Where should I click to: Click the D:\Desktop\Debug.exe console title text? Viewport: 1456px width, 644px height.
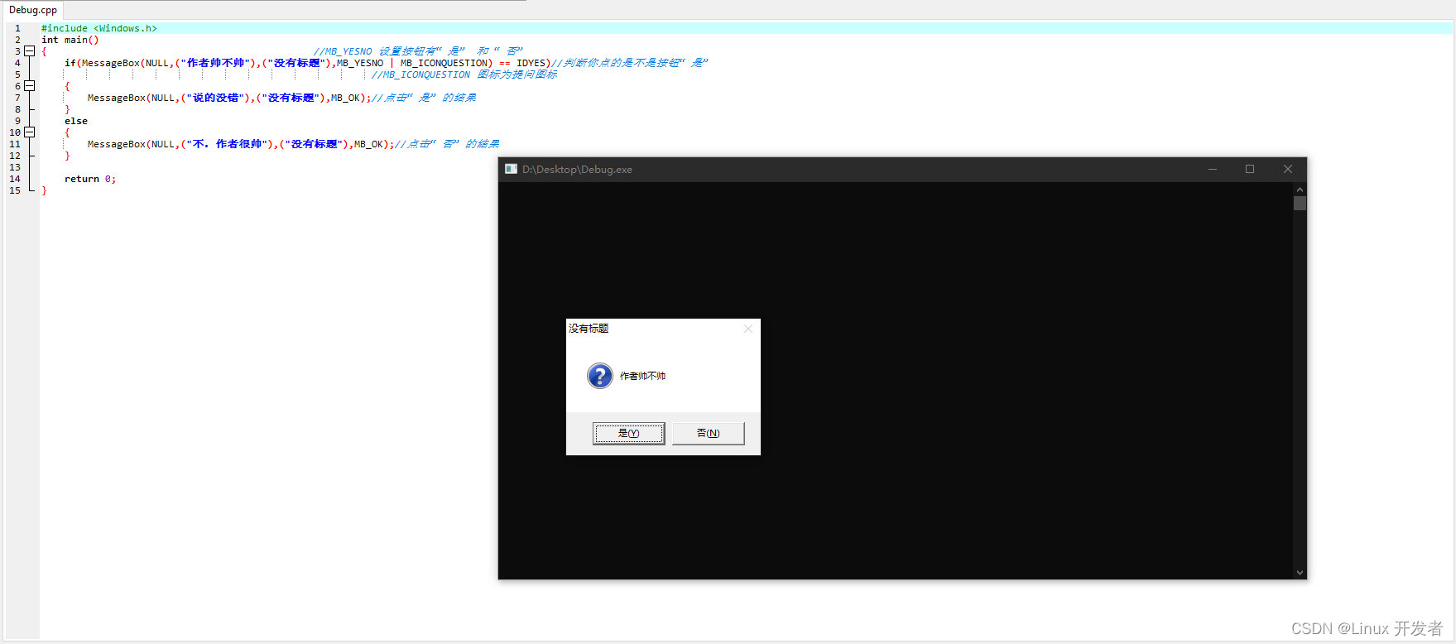(x=577, y=169)
